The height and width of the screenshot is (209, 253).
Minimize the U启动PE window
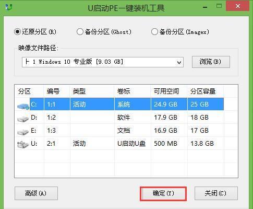click(x=205, y=7)
